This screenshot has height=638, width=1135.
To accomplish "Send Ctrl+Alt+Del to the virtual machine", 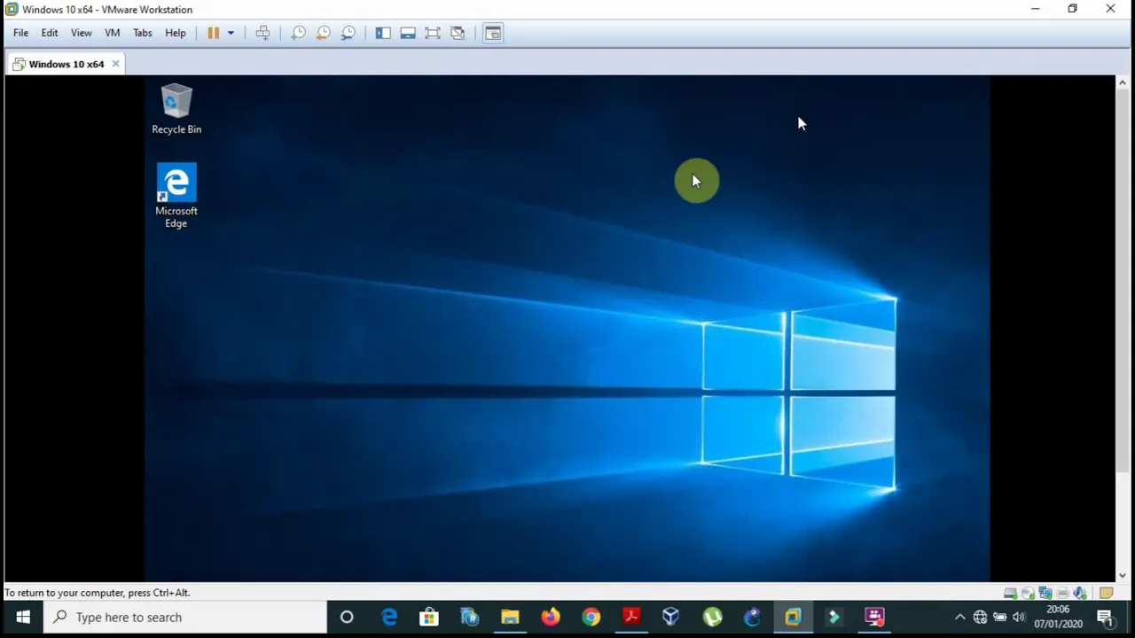I will (x=262, y=33).
